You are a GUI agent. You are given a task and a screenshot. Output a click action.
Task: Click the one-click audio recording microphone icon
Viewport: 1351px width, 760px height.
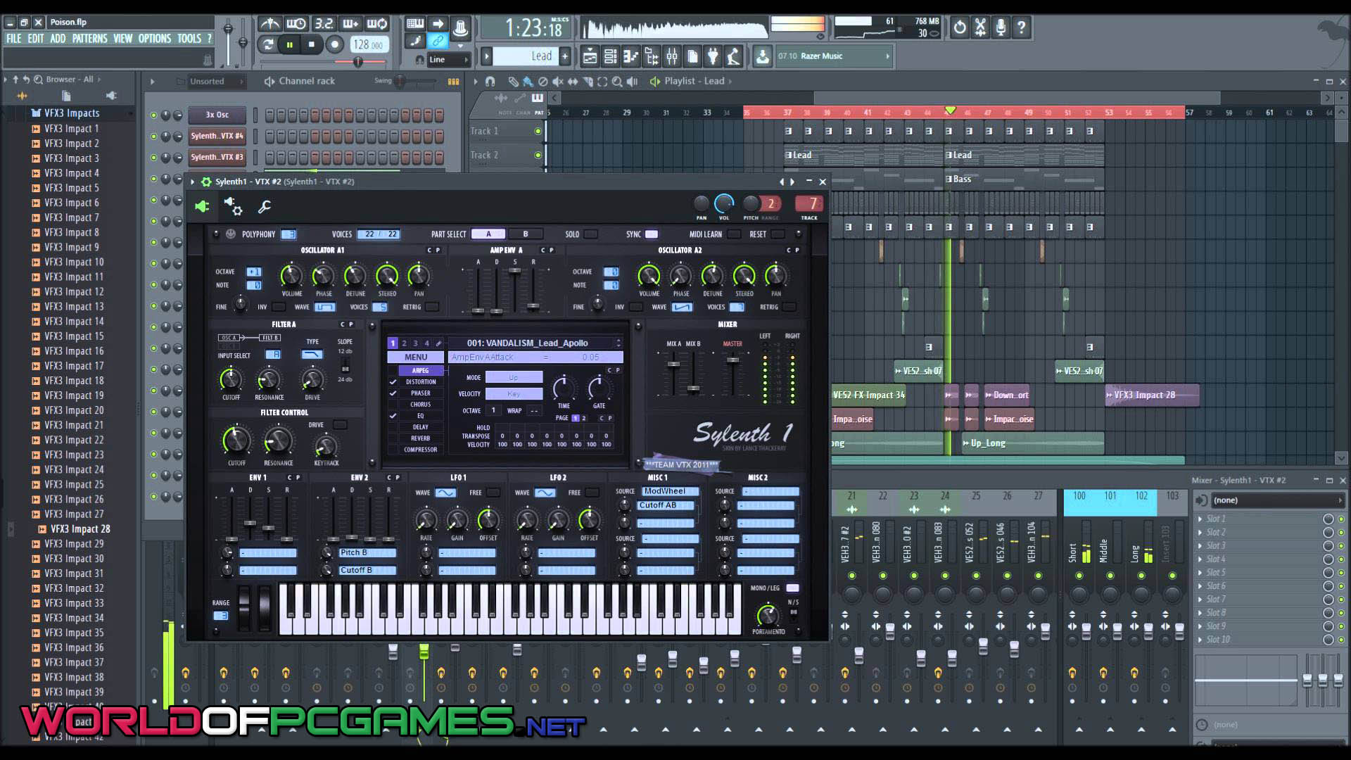tap(1001, 27)
